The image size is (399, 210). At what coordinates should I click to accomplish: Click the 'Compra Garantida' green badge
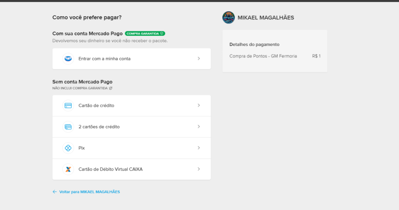[x=142, y=34]
